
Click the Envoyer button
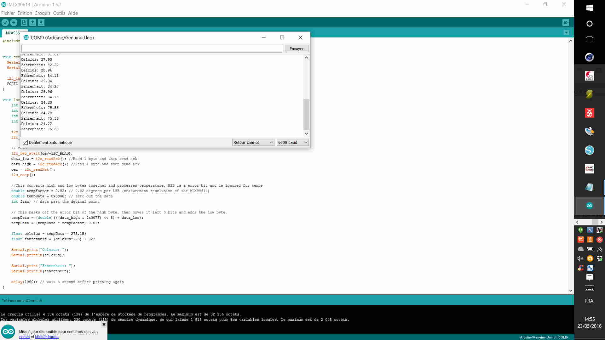coord(296,49)
